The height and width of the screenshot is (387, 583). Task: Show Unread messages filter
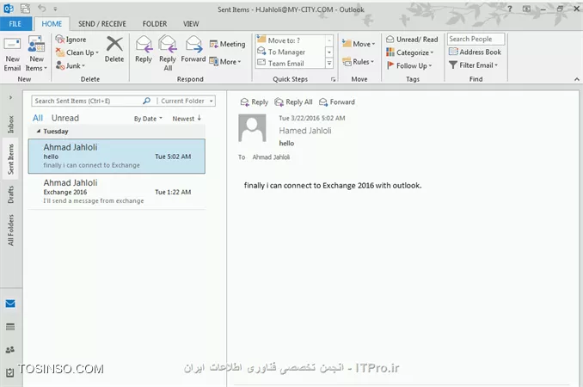click(x=65, y=118)
